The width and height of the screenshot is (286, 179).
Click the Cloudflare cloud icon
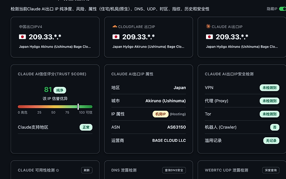[x=115, y=26]
